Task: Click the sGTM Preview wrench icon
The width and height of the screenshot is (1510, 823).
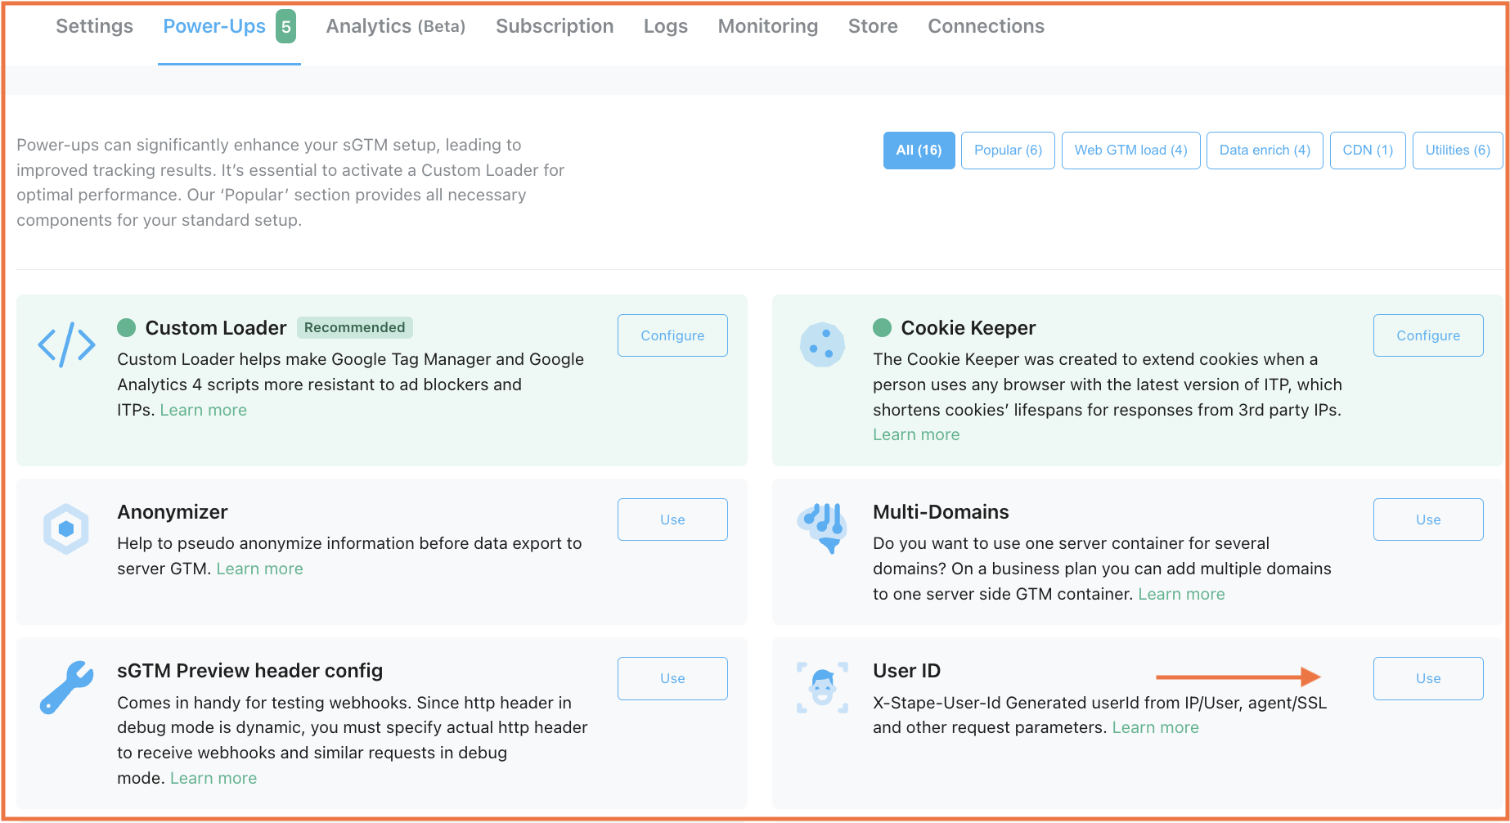Action: click(x=66, y=686)
